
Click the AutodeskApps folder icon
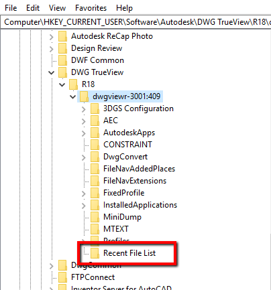[95, 133]
